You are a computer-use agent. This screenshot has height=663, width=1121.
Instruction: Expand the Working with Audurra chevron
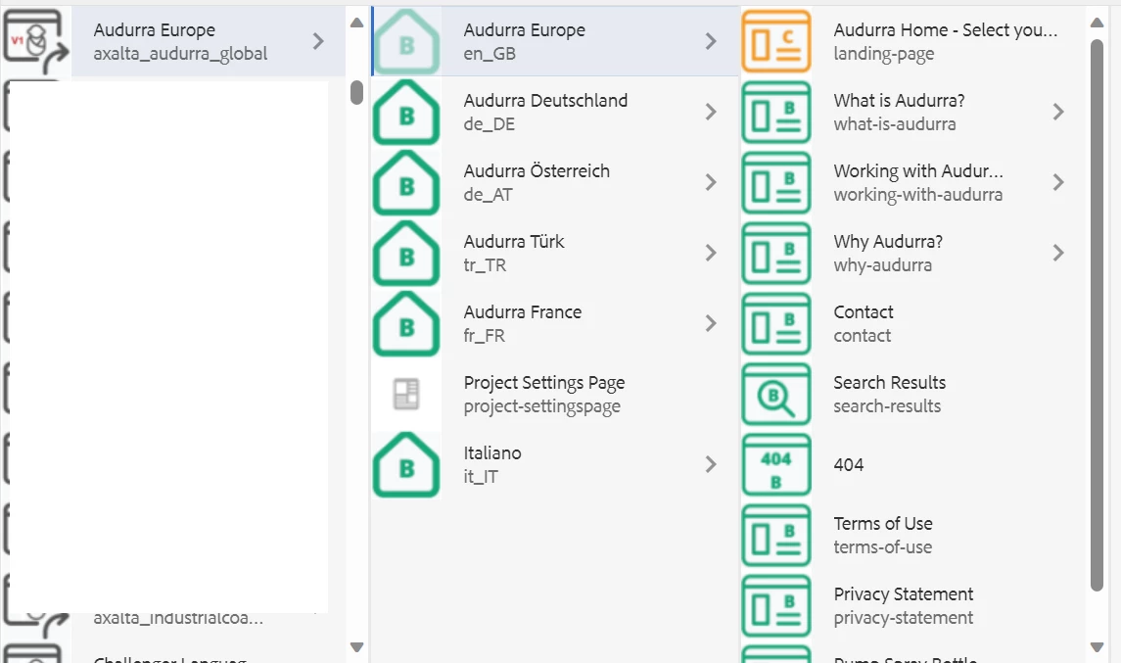click(x=1058, y=182)
